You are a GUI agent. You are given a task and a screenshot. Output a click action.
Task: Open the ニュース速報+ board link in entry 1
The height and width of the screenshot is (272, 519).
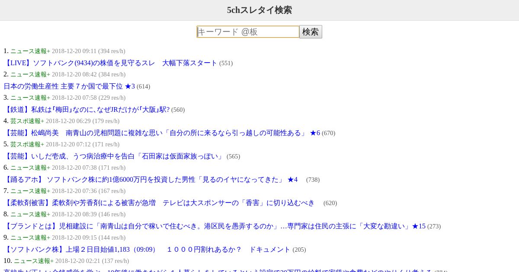tap(30, 51)
